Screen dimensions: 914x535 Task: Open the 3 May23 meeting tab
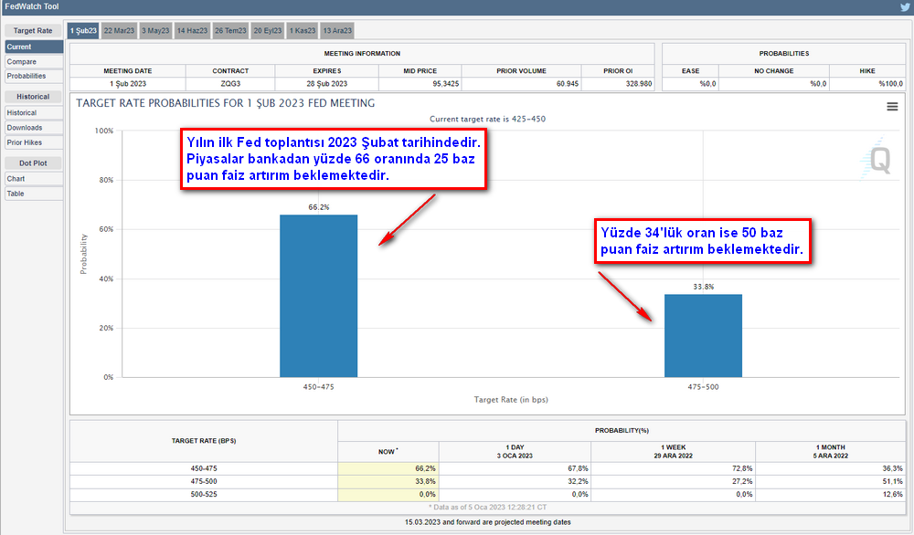point(155,31)
